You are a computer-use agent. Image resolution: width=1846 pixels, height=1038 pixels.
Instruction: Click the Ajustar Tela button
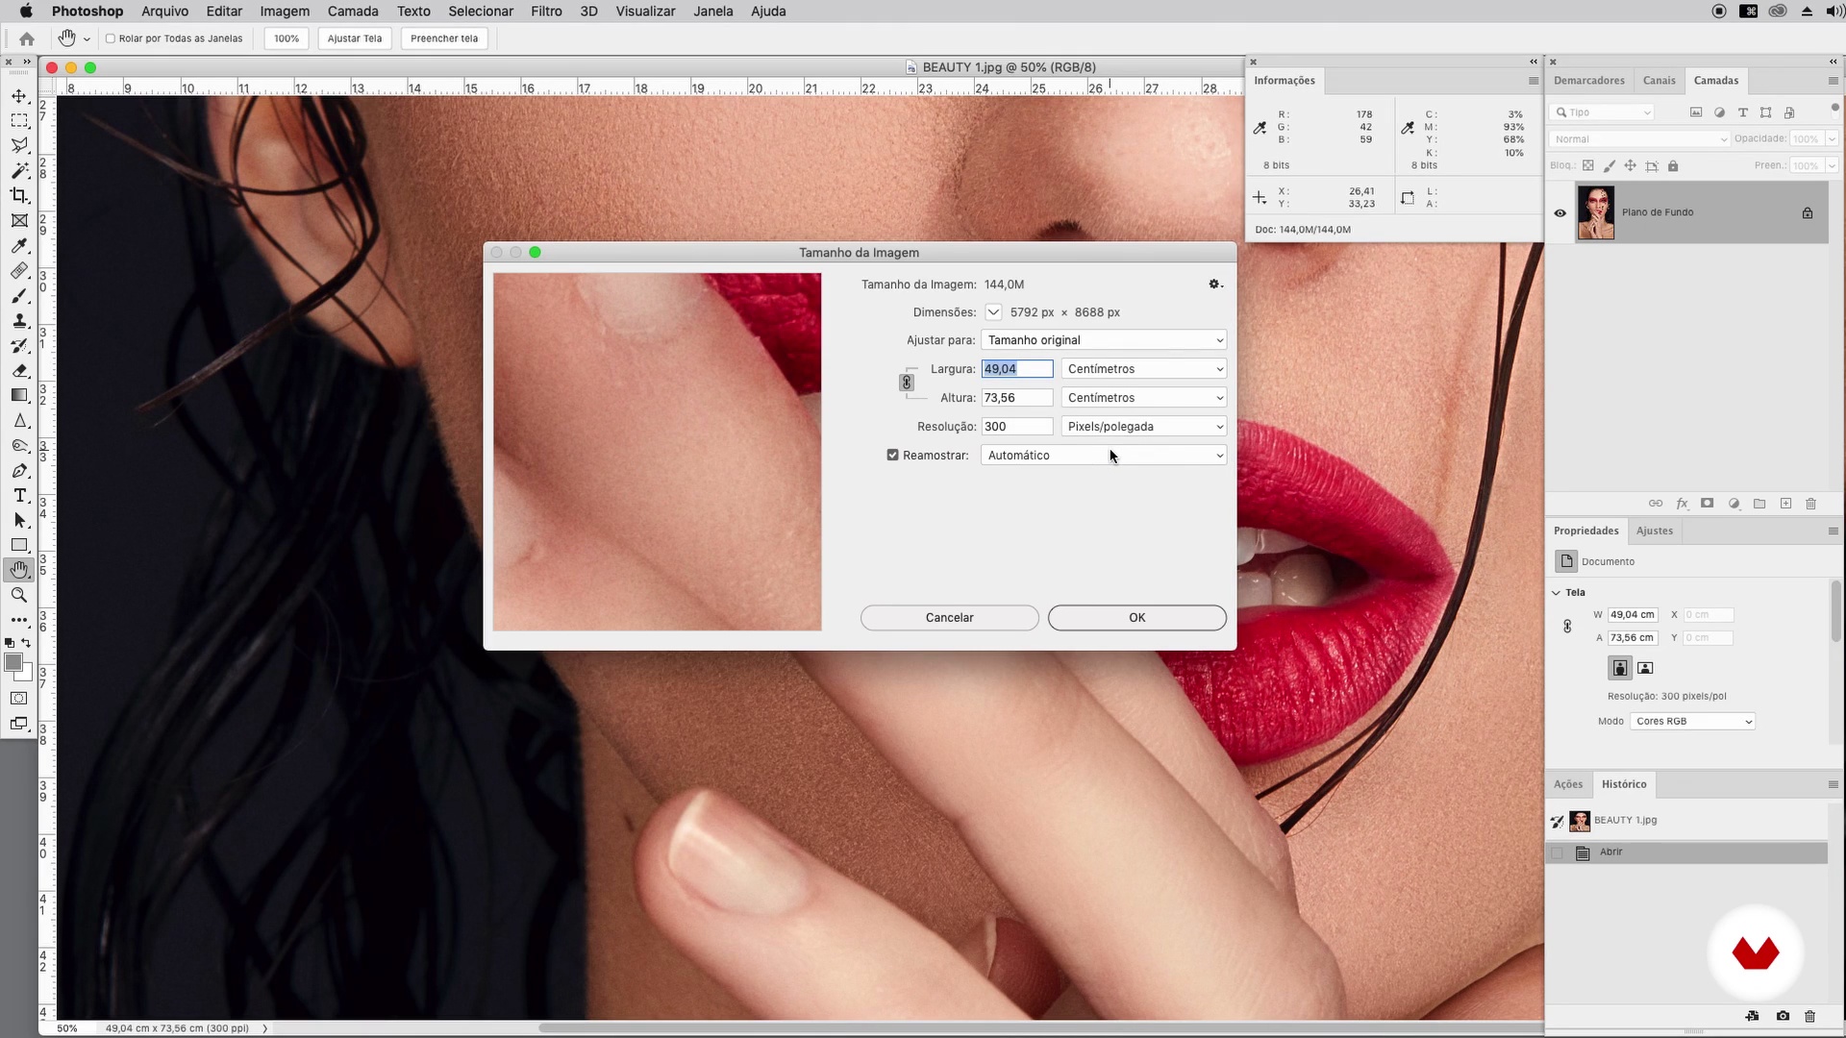[x=355, y=39]
